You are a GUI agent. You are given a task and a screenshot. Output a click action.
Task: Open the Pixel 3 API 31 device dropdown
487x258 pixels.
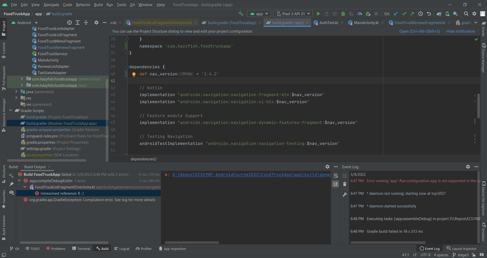pos(293,14)
